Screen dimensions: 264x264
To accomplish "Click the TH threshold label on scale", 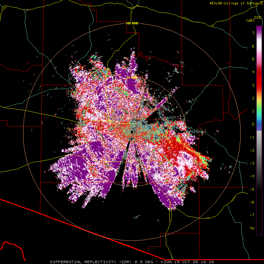I will pyautogui.click(x=252, y=228).
